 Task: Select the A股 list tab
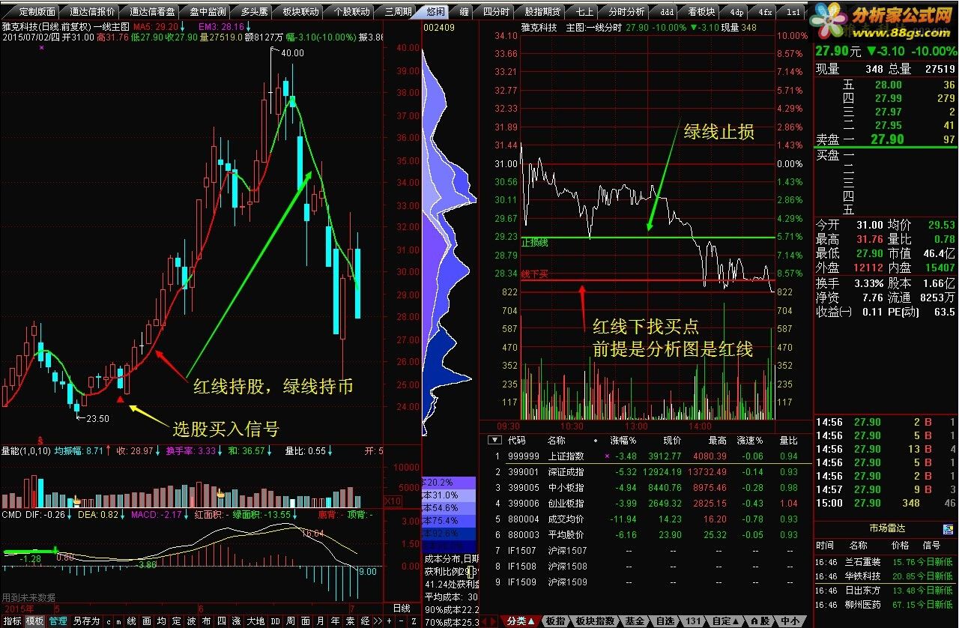[x=760, y=621]
